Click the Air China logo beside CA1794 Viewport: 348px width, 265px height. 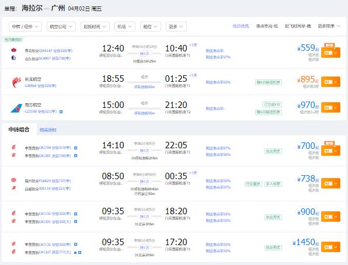pyautogui.click(x=14, y=147)
